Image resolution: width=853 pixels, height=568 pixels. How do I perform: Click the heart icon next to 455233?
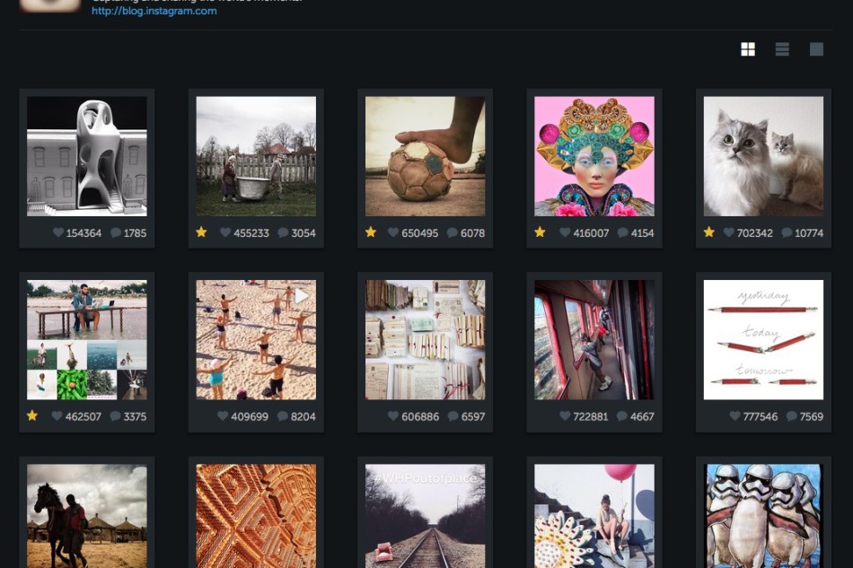225,232
